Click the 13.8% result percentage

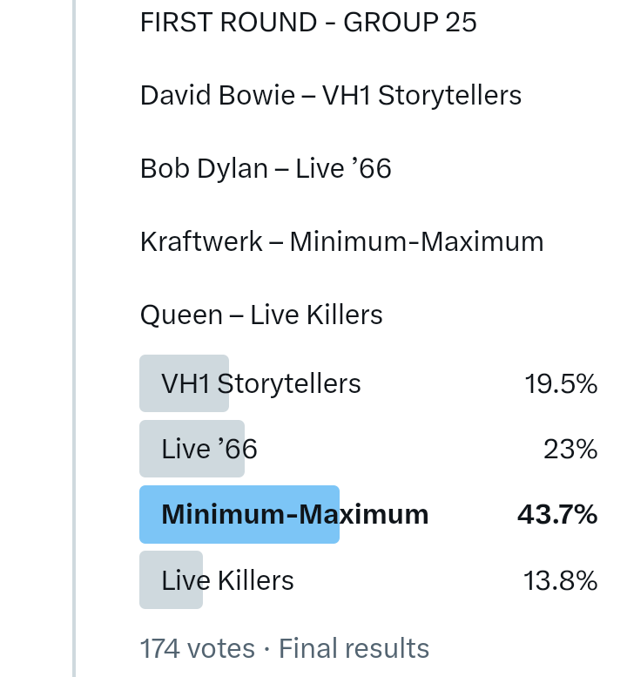[560, 580]
